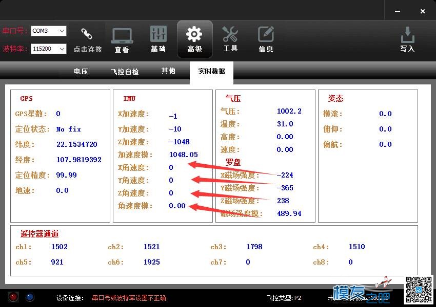Click the 串口号或波特率设置不正确 status message
The image size is (436, 307).
pyautogui.click(x=129, y=298)
